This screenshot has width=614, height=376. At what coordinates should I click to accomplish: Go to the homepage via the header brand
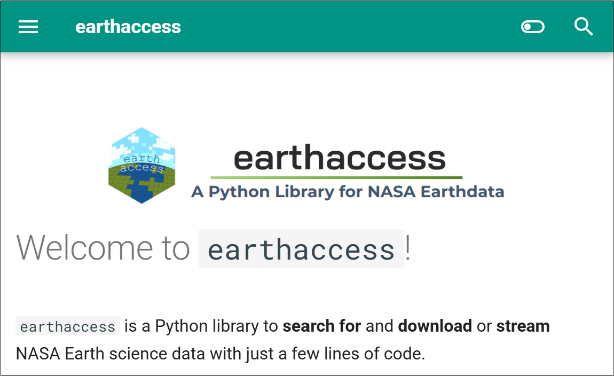click(128, 26)
